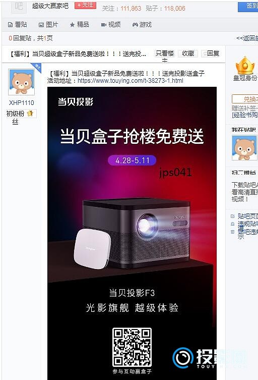The width and height of the screenshot is (258, 380).
Task: Open the XHP1110 username link
Action: click(x=21, y=103)
